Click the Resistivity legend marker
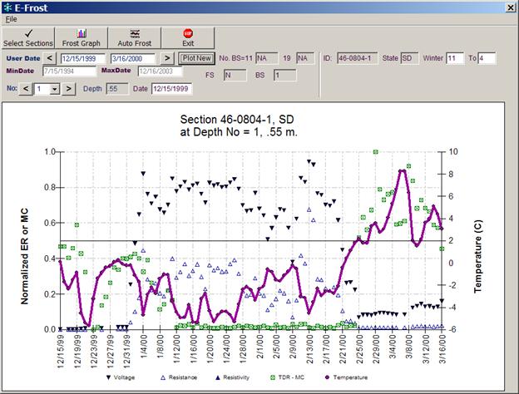519x394 pixels. pos(217,377)
